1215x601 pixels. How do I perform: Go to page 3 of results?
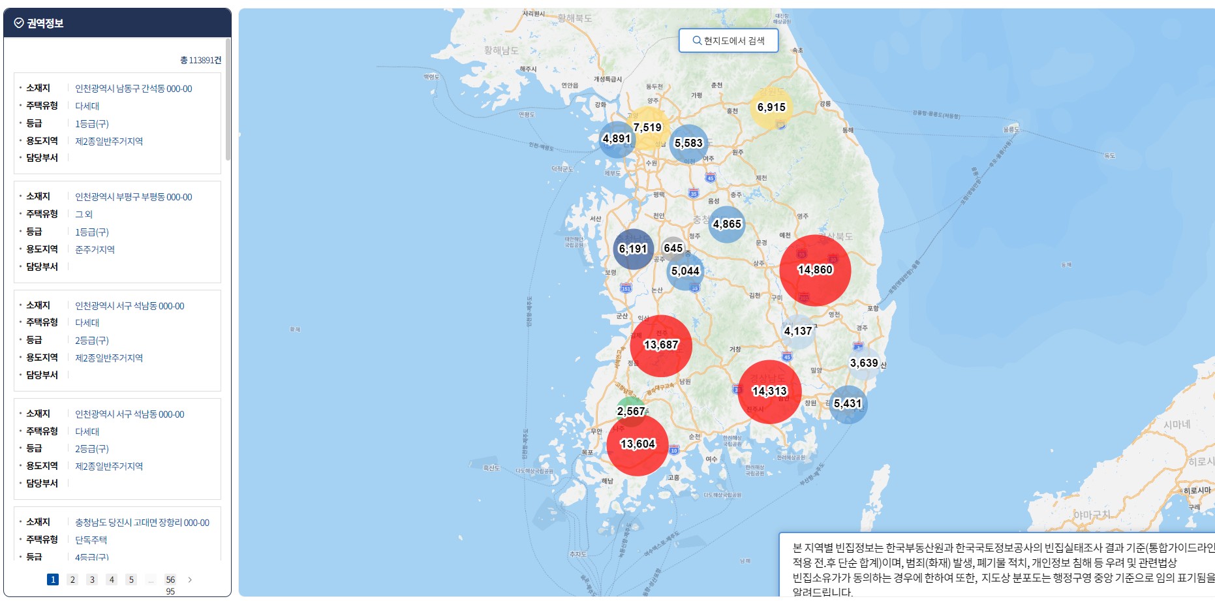[x=92, y=579]
